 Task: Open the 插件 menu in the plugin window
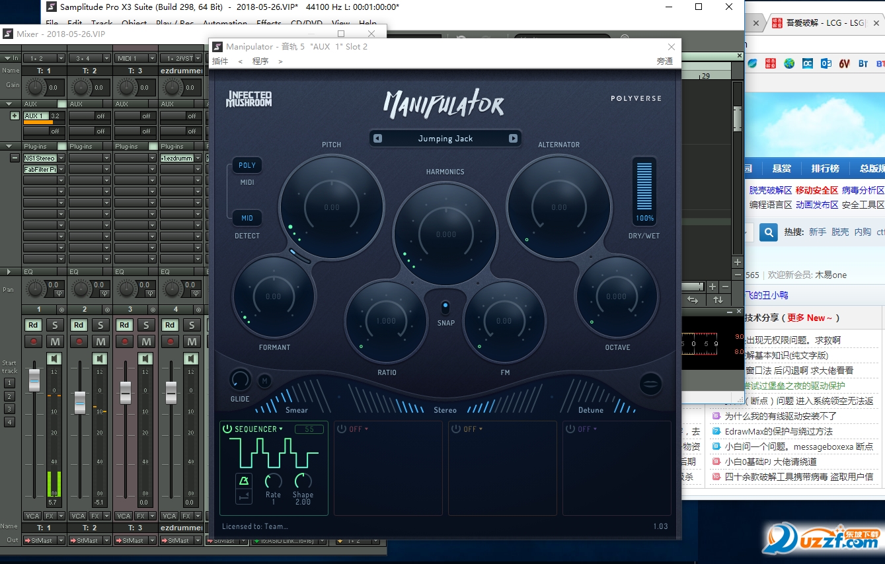tap(220, 61)
